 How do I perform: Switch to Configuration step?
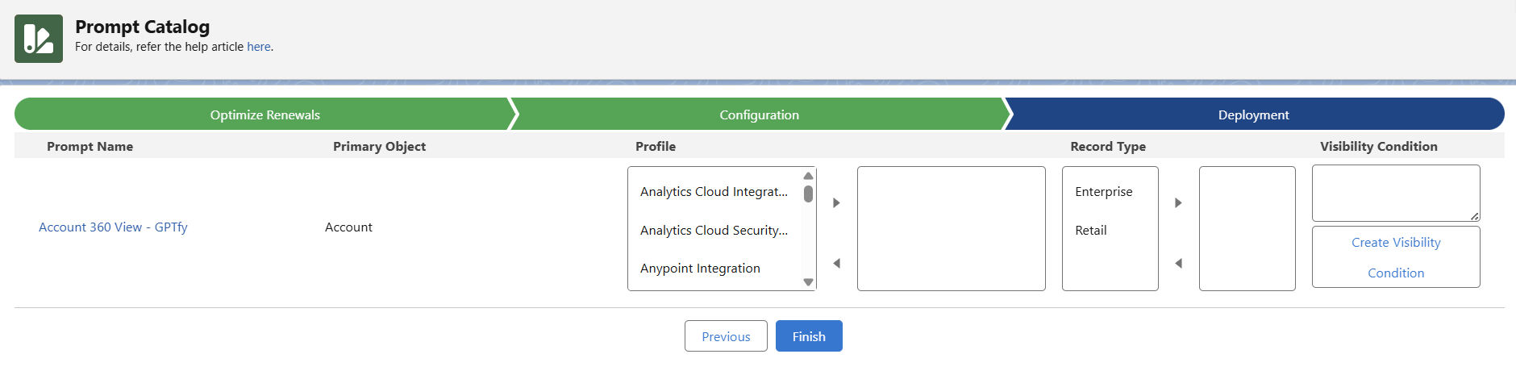tap(759, 115)
